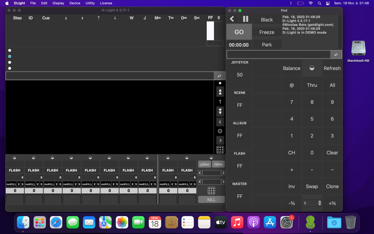Select the blue-highlighted radio button
Viewport: 374px width, 234px height.
pyautogui.click(x=10, y=56)
